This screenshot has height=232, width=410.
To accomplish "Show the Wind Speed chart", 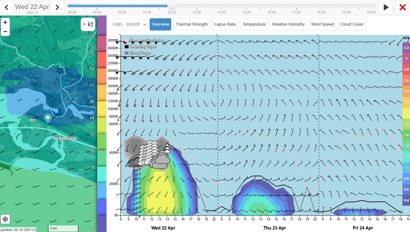I will pos(322,24).
